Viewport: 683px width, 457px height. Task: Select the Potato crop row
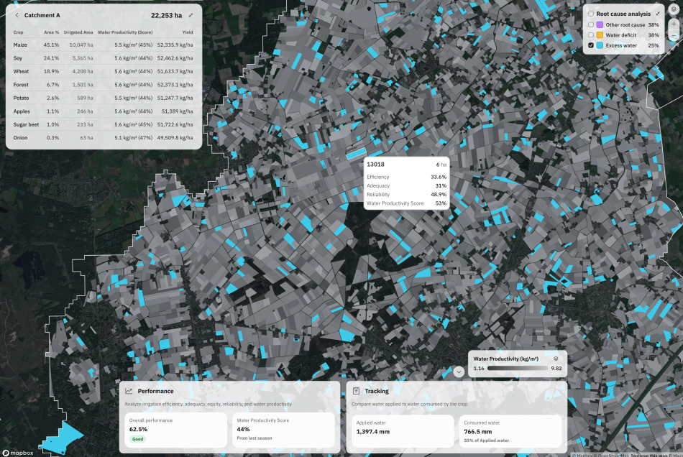[x=104, y=98]
